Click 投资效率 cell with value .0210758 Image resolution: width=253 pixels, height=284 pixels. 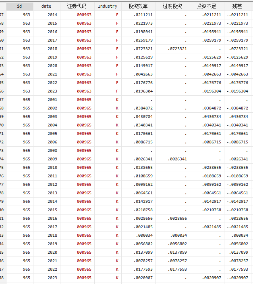coord(143,210)
